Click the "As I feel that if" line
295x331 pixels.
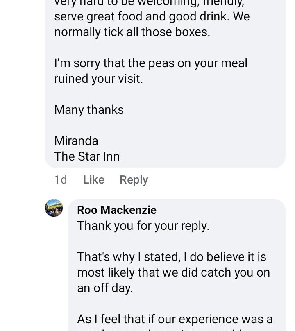175,319
